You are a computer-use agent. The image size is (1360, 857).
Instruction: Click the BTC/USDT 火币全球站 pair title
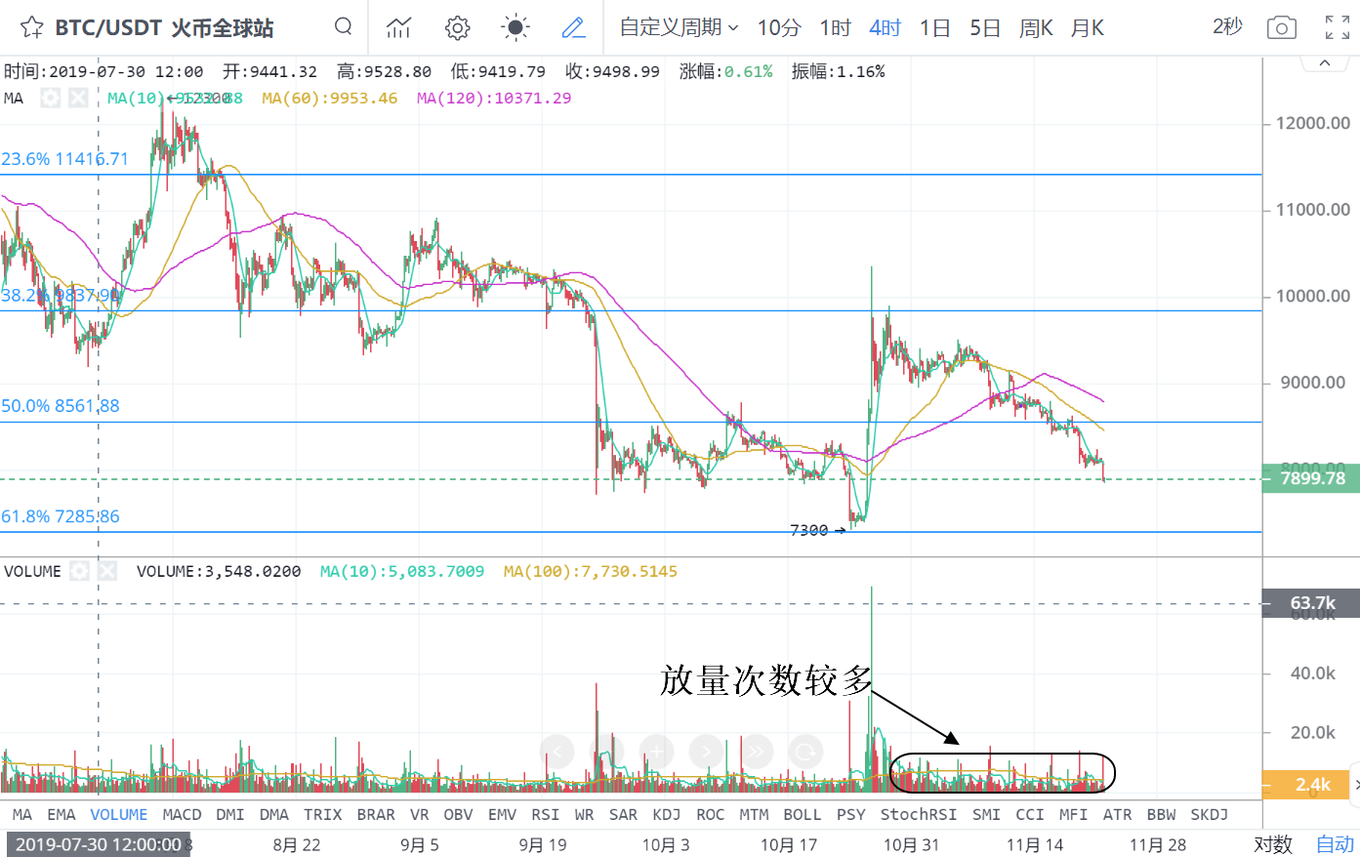point(164,27)
